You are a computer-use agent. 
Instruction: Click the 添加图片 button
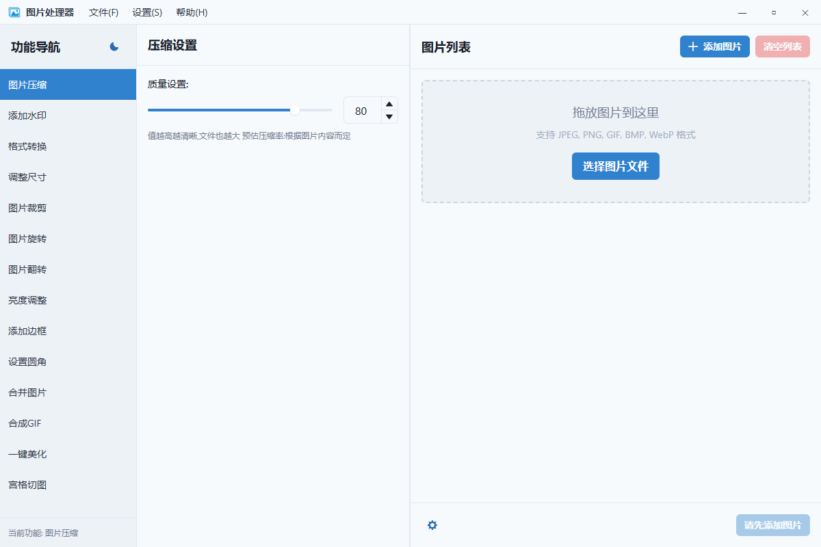(715, 46)
